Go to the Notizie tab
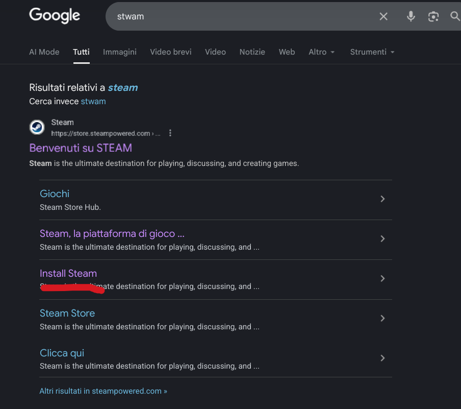This screenshot has width=461, height=409. 252,52
